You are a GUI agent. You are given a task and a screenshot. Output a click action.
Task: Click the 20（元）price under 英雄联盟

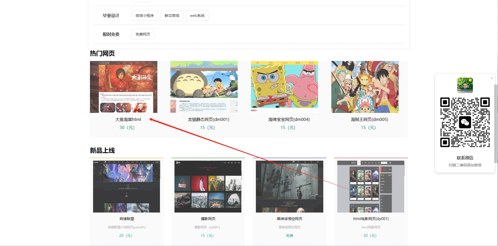click(126, 235)
